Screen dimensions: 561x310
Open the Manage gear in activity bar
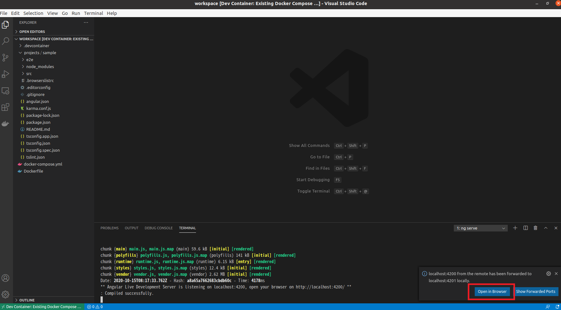coord(5,294)
